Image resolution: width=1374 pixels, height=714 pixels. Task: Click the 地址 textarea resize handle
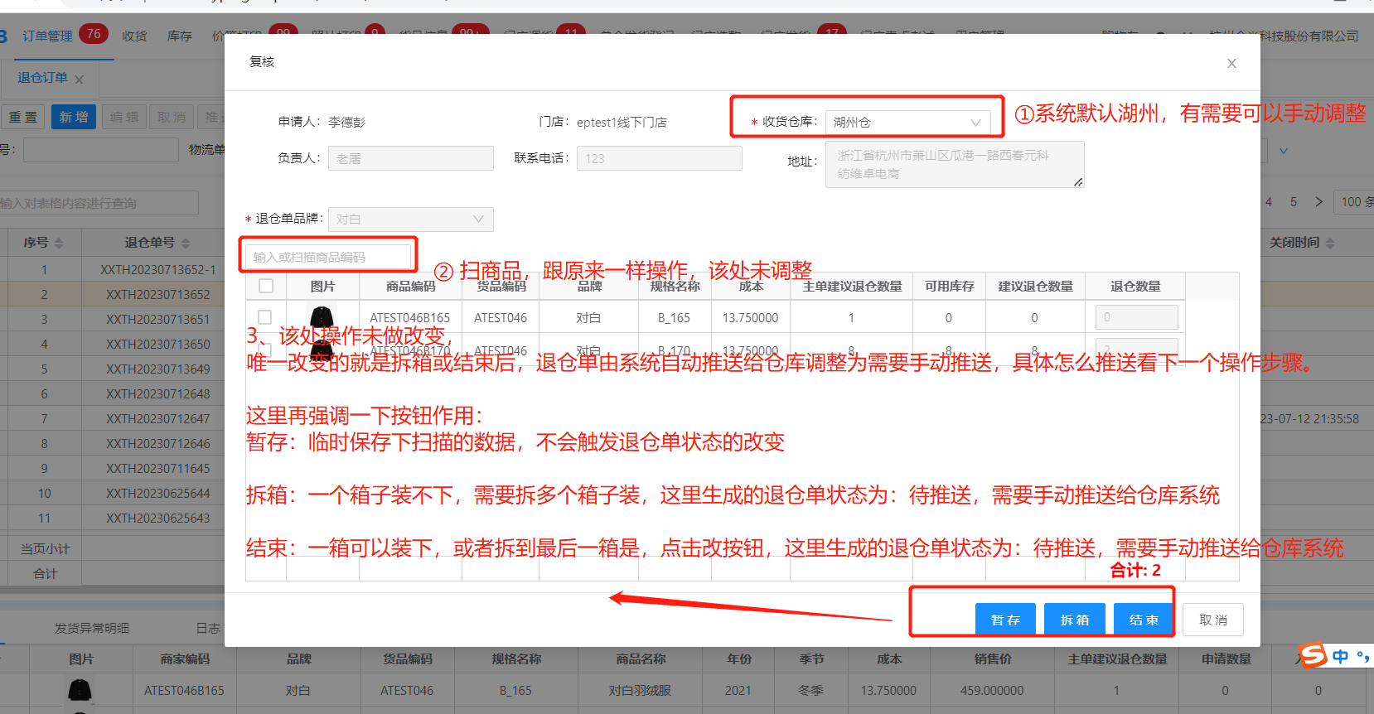[1077, 182]
